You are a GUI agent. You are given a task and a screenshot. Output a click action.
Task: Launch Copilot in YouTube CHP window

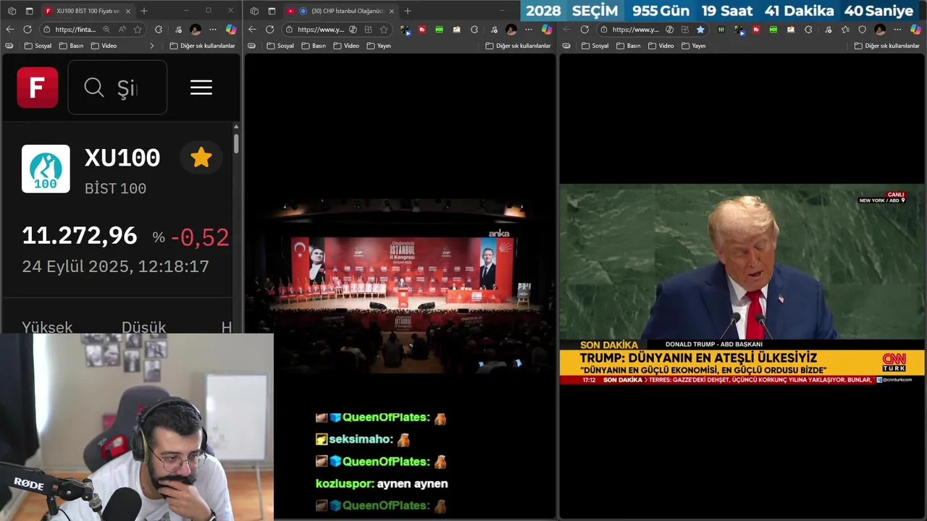[547, 29]
